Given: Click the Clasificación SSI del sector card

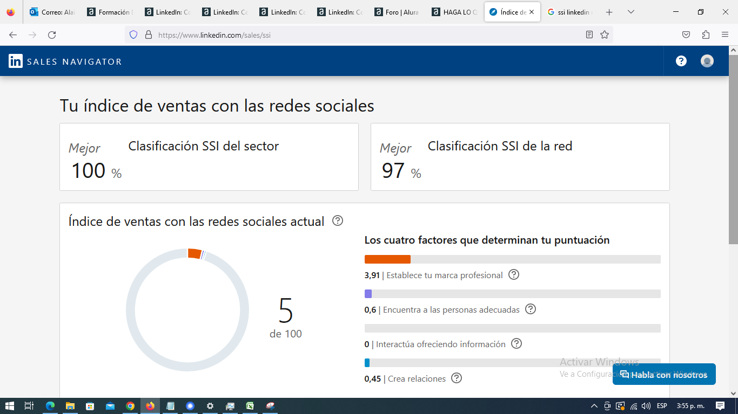Looking at the screenshot, I should coord(209,157).
